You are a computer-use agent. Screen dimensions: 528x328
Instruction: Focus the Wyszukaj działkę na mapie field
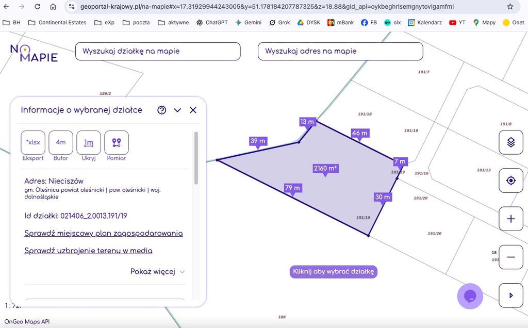pos(158,51)
